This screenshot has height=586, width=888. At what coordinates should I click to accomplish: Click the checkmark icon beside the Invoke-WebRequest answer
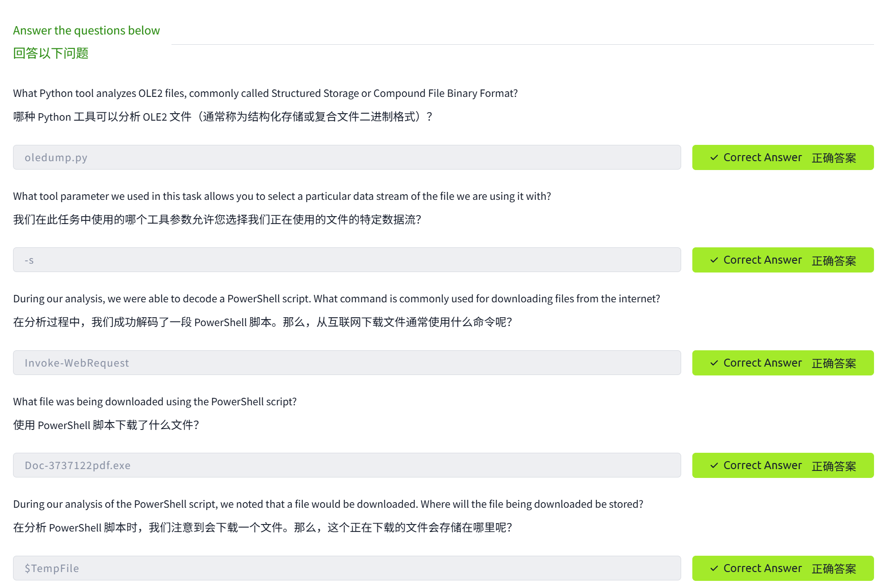pyautogui.click(x=714, y=363)
